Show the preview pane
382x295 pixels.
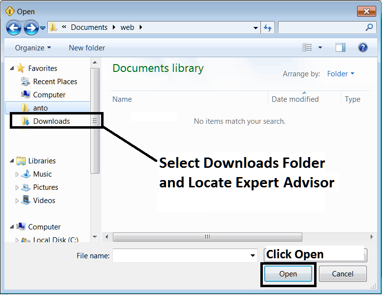(x=340, y=47)
